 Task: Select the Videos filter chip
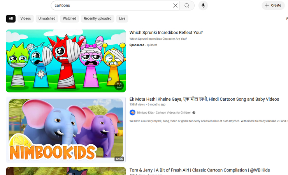point(26,19)
